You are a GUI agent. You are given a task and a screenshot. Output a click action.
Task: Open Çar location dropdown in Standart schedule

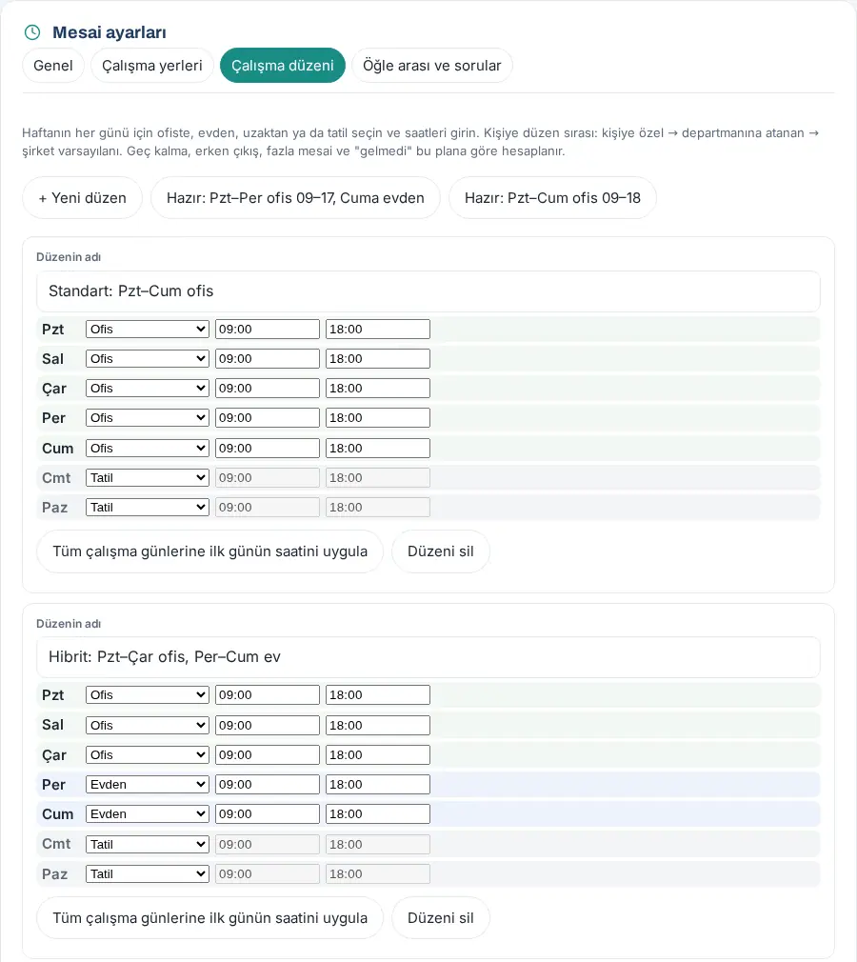pyautogui.click(x=148, y=389)
